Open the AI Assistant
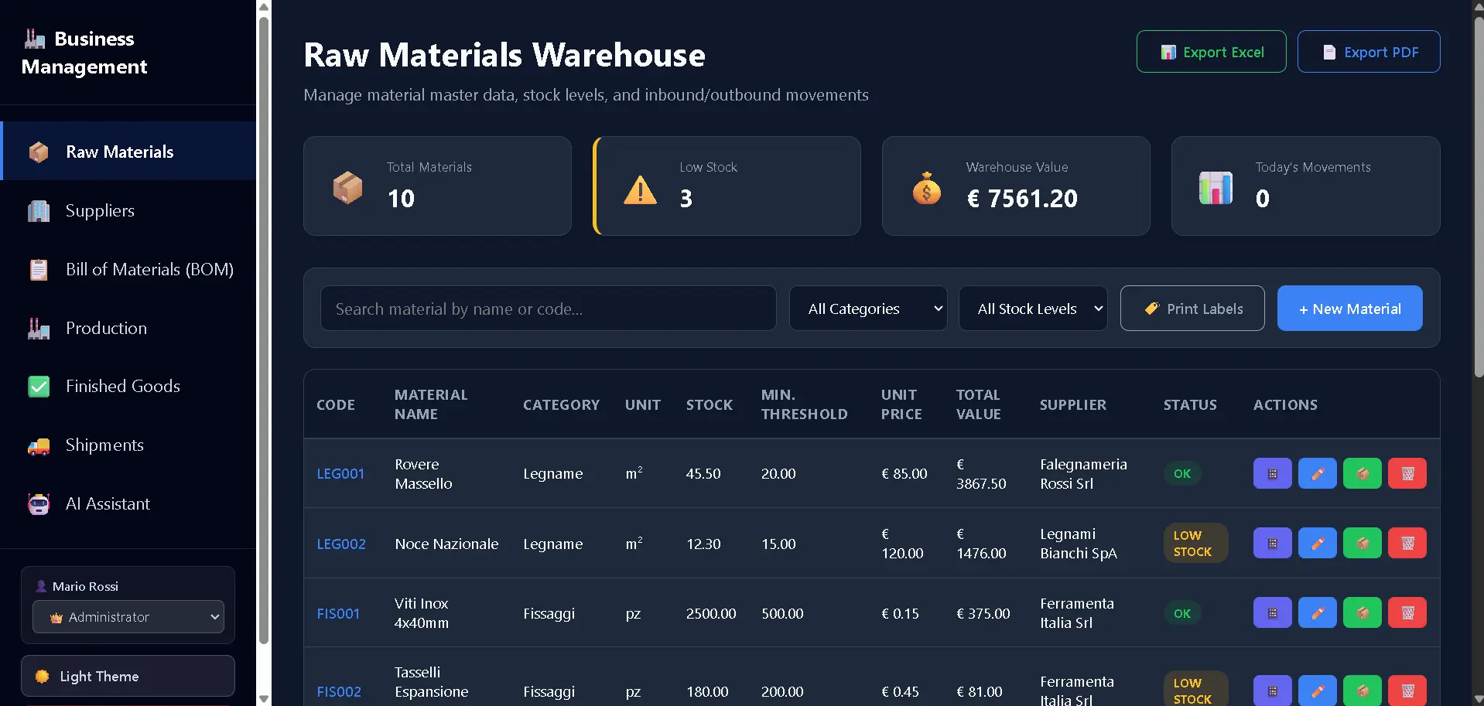 pyautogui.click(x=128, y=503)
